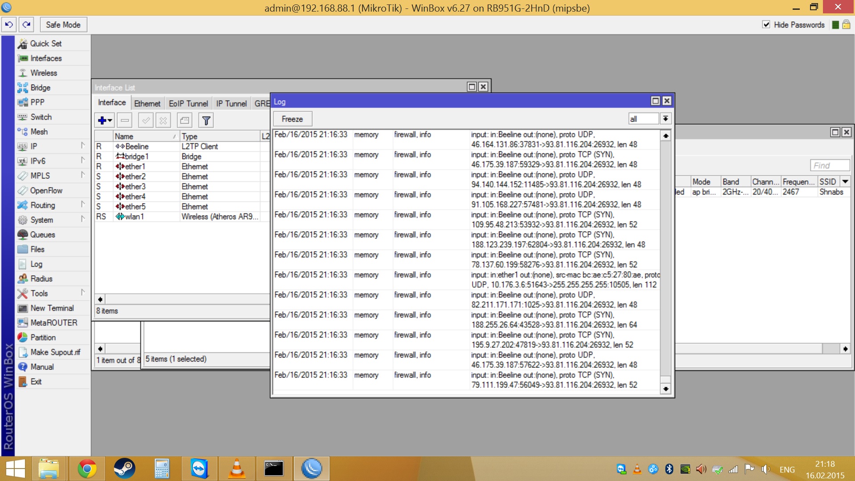Click the SSID column header
Image resolution: width=855 pixels, height=481 pixels.
(x=828, y=182)
